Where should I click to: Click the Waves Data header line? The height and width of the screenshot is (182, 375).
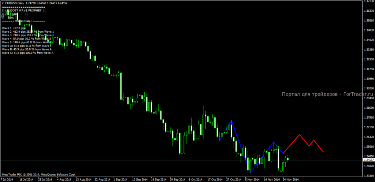tap(23, 21)
